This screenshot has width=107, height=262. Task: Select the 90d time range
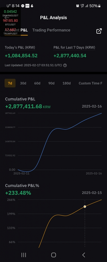[x=51, y=83]
